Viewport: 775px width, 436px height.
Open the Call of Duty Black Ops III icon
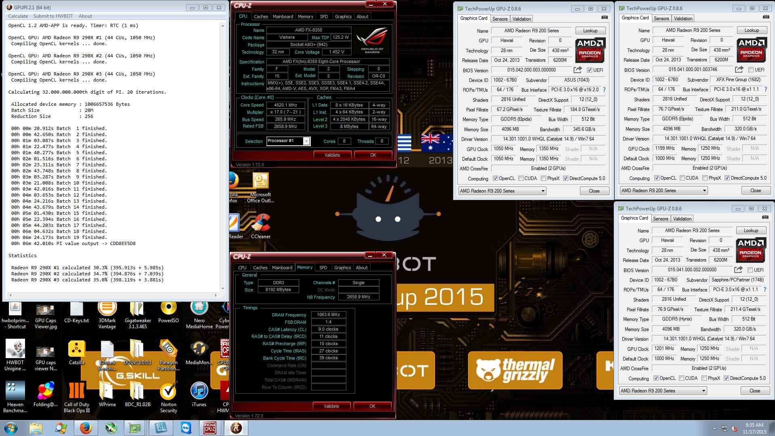76,398
